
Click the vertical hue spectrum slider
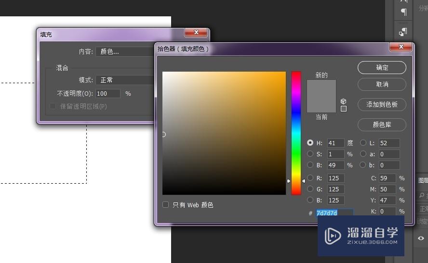click(296, 133)
